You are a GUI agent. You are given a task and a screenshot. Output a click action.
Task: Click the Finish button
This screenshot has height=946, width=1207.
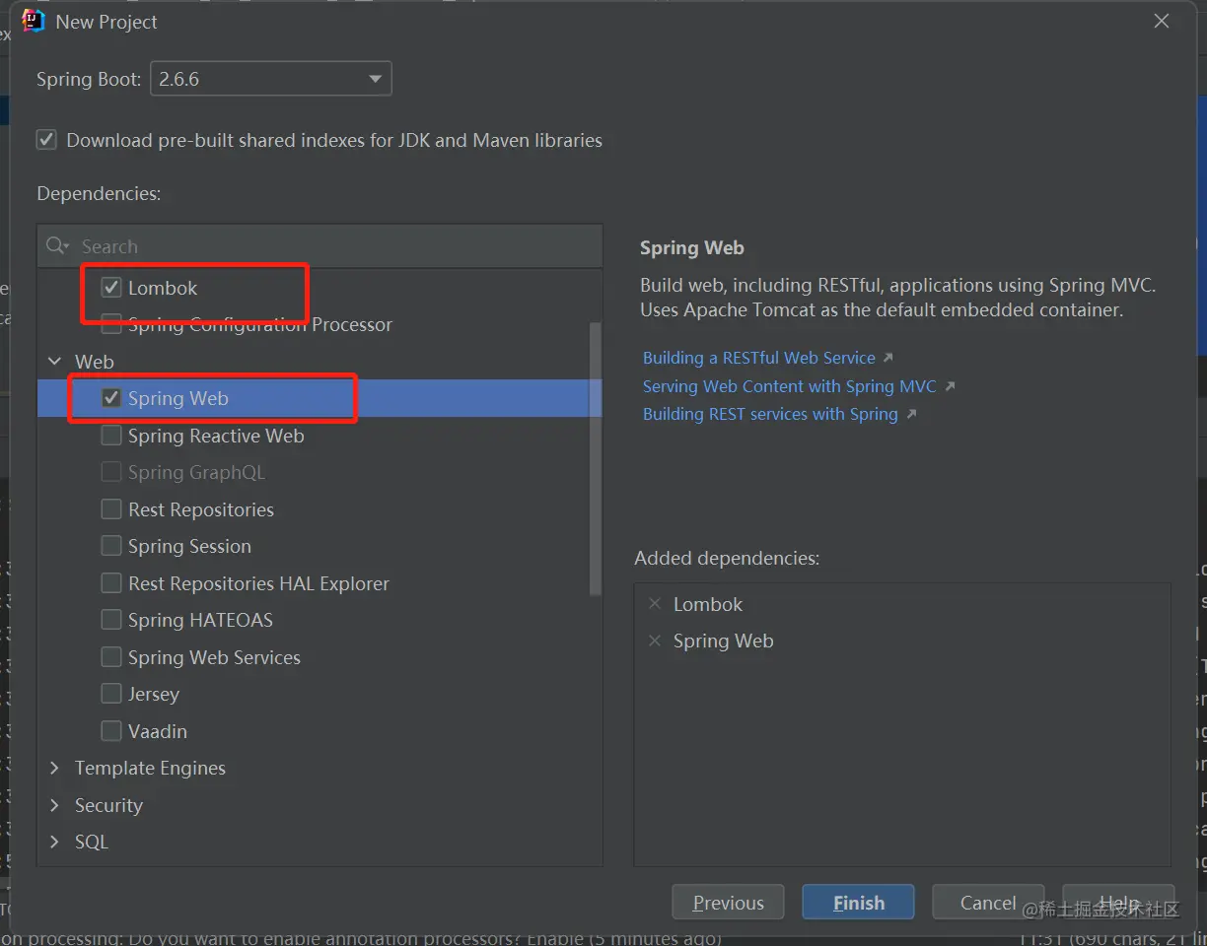coord(859,903)
